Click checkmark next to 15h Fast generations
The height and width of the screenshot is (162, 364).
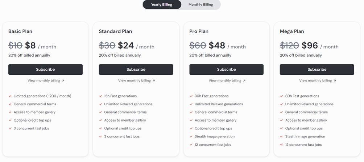100,96
